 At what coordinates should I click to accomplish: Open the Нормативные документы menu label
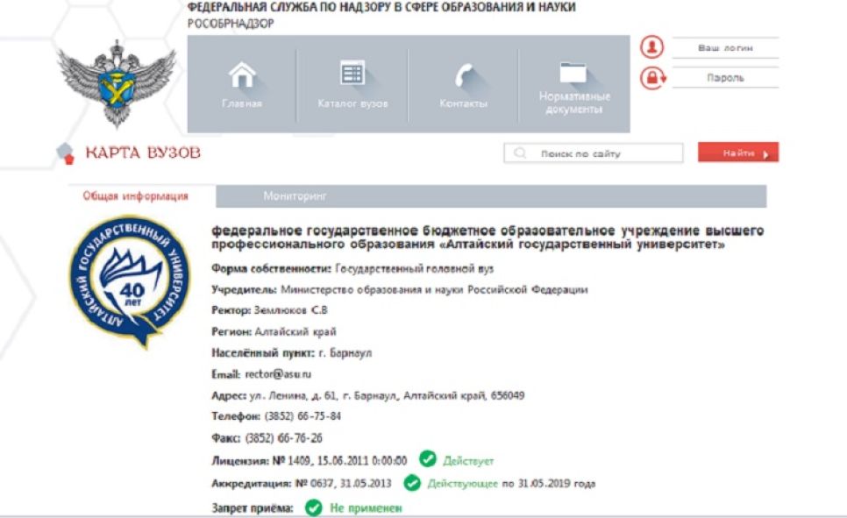574,103
